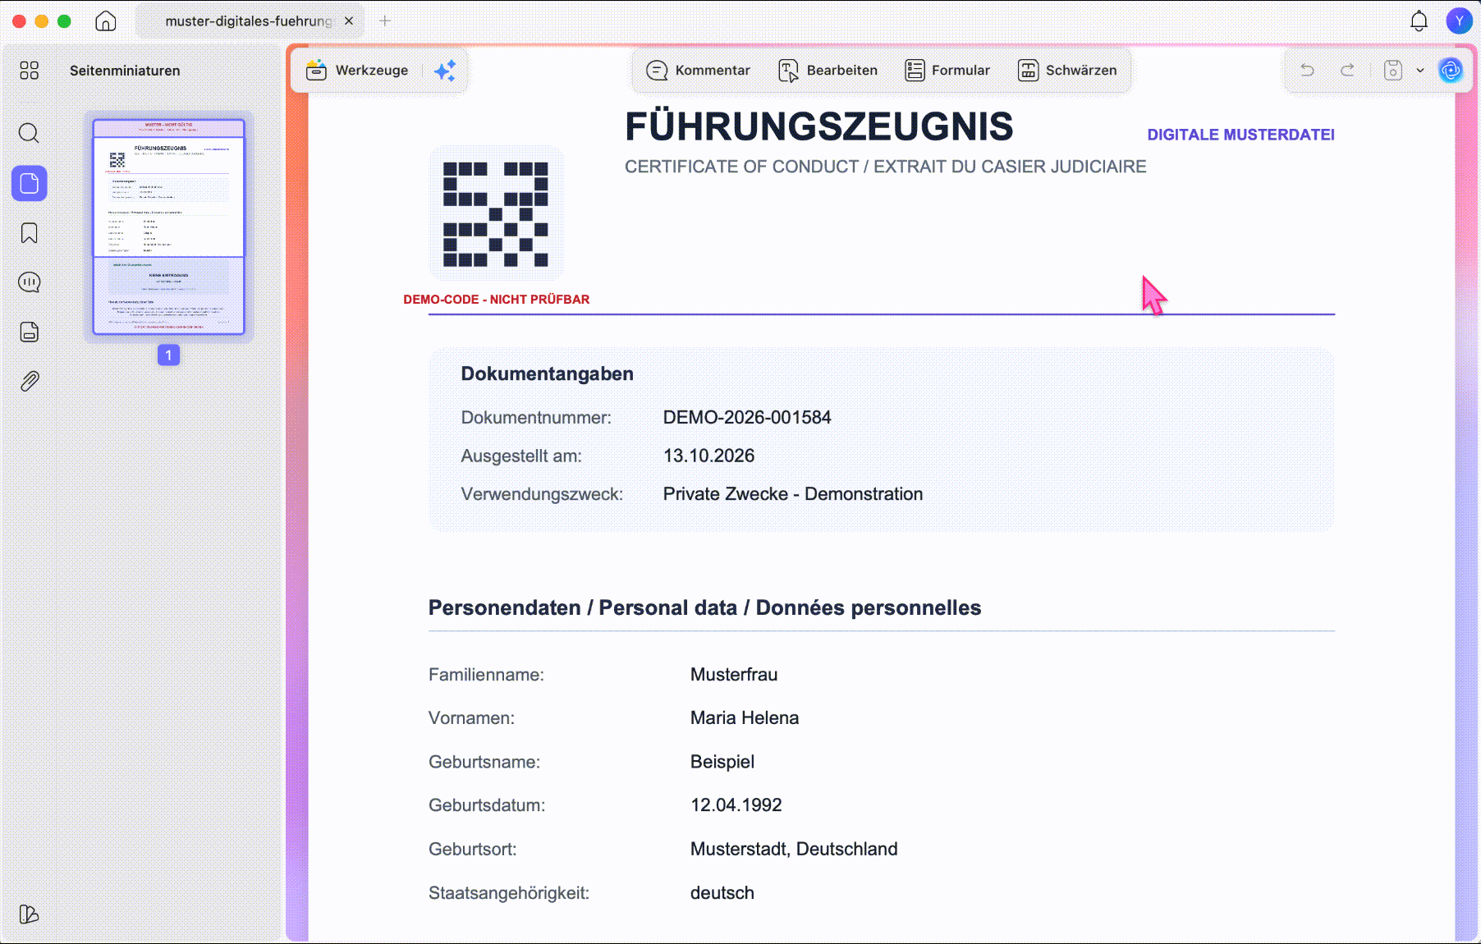The height and width of the screenshot is (944, 1481).
Task: Close the muster-digitales-fuehrung tab
Action: point(349,21)
